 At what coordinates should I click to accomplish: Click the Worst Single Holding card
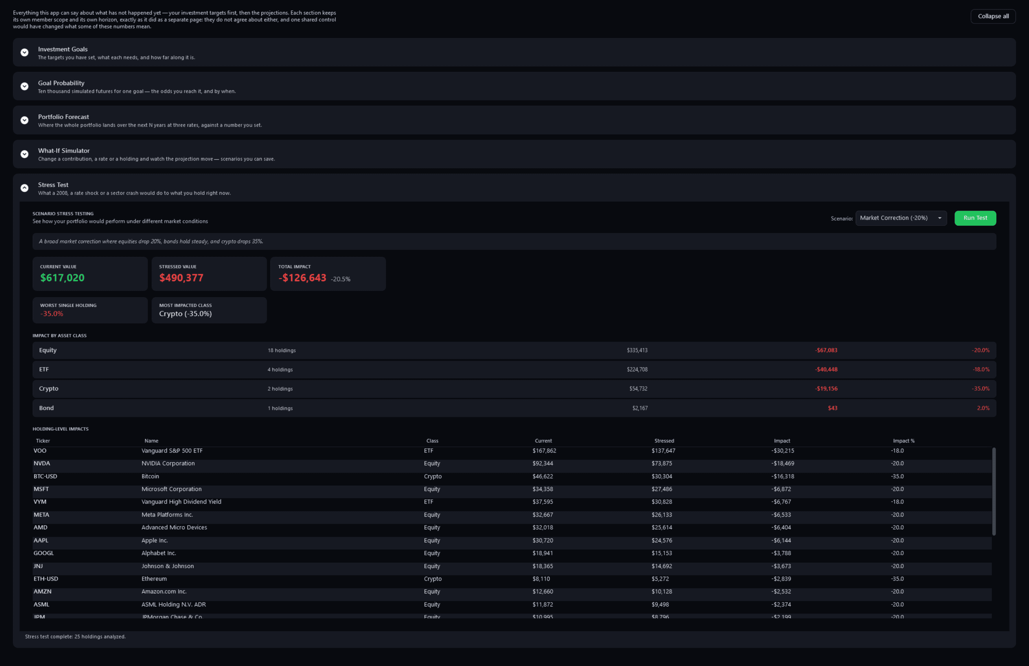click(90, 310)
